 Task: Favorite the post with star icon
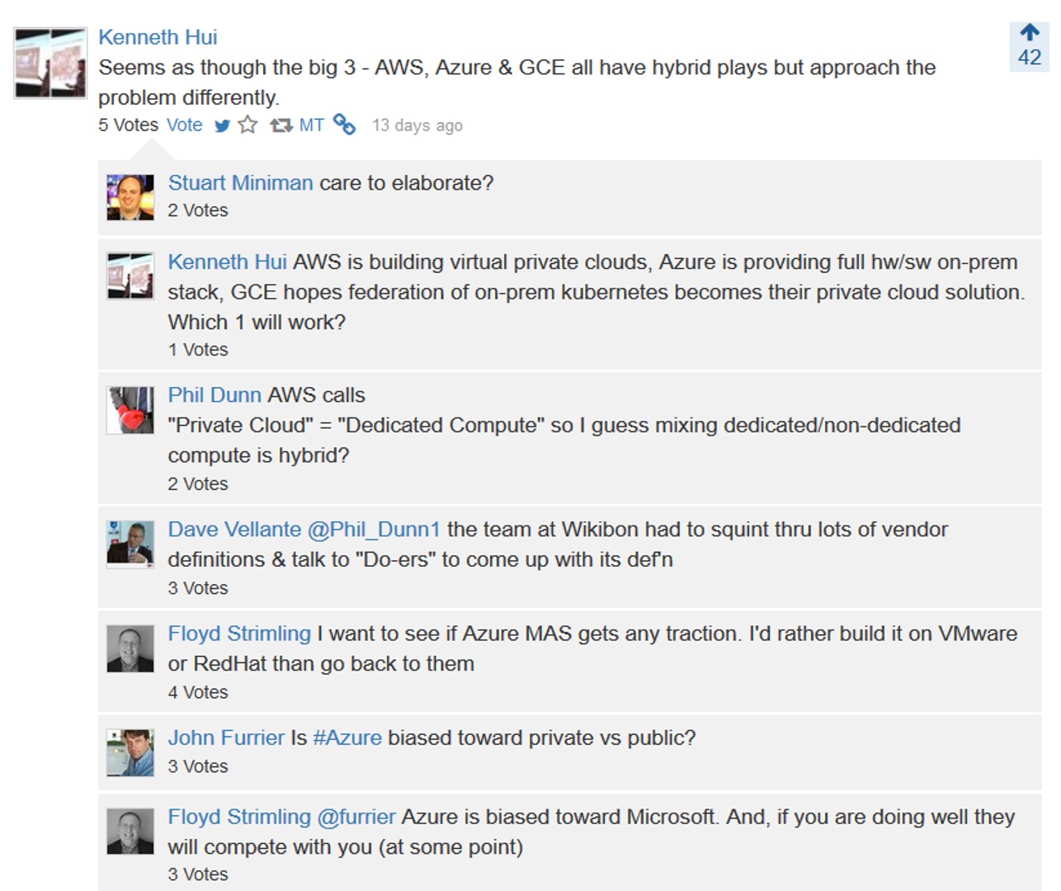[x=248, y=125]
